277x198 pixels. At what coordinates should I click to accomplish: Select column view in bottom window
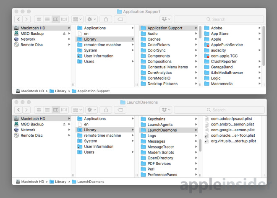pos(56,110)
